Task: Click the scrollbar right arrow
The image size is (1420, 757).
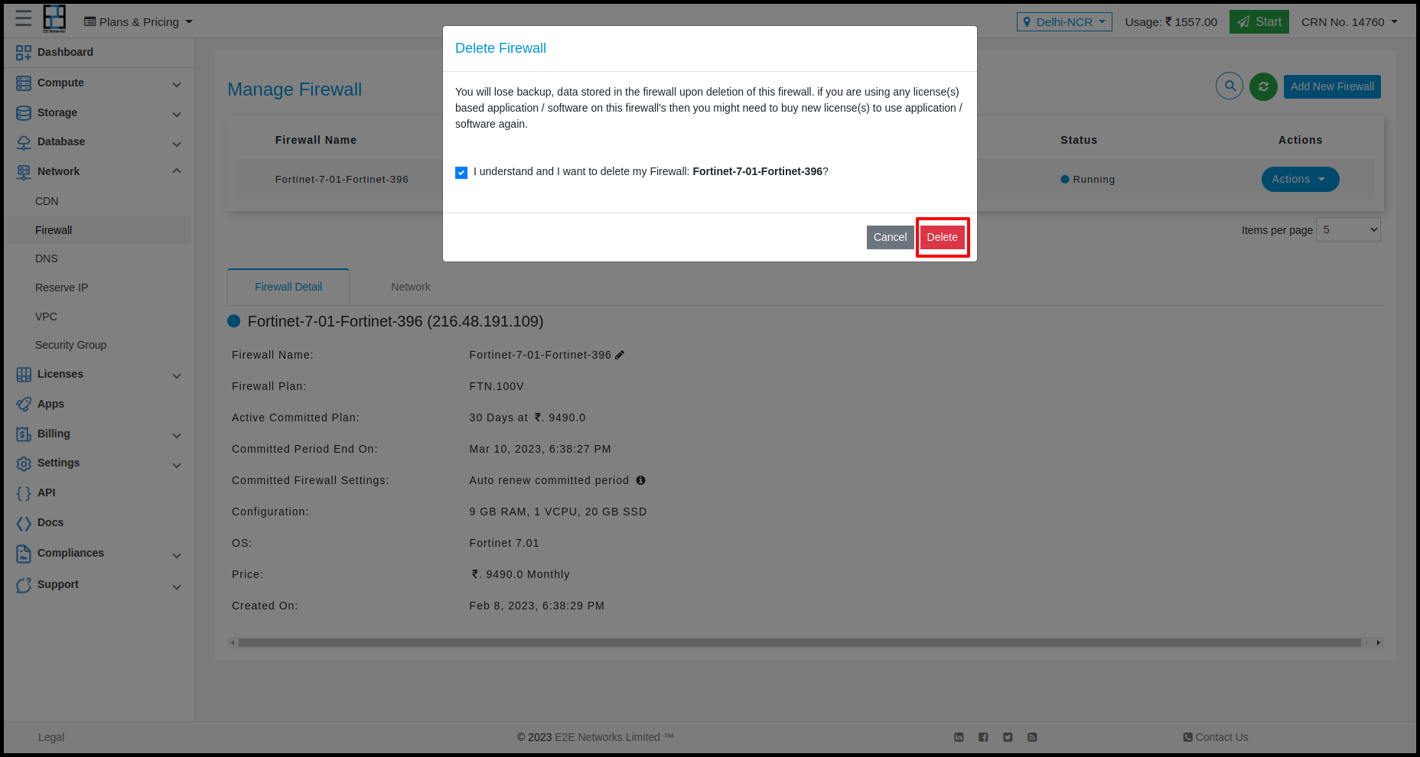Action: pos(1379,642)
